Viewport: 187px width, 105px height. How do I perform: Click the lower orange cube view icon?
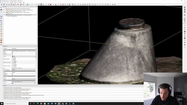click(1, 43)
